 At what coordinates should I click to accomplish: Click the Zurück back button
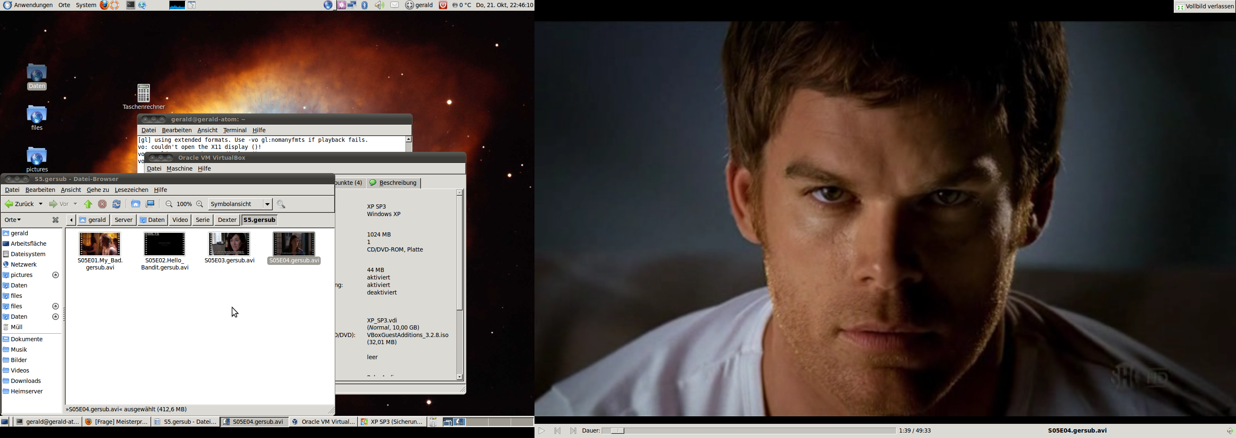tap(19, 205)
